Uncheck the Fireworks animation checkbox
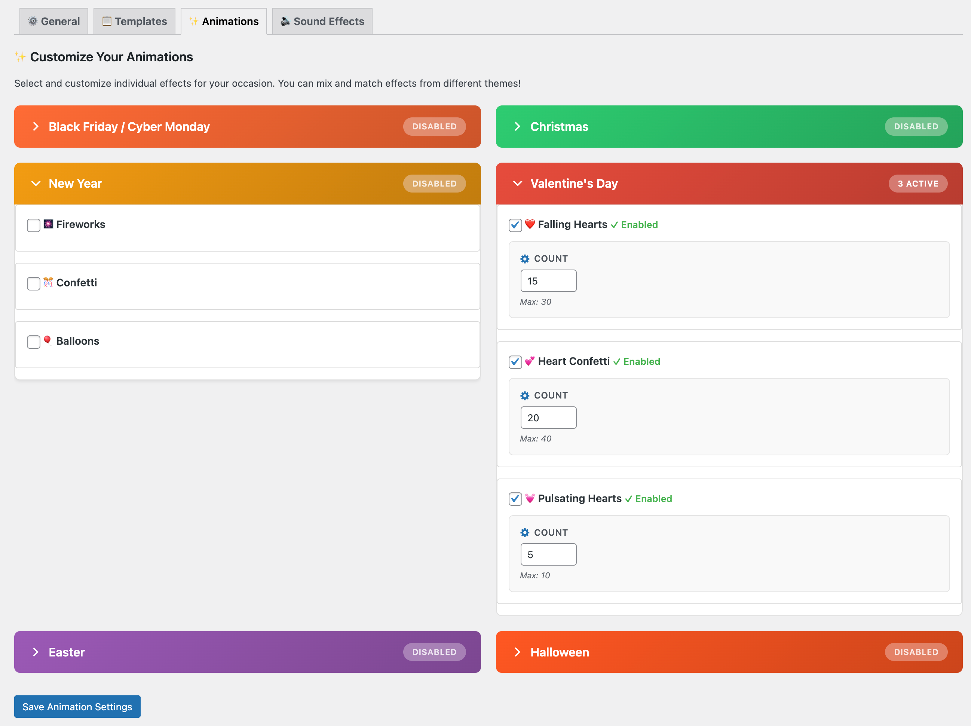Screen dimensions: 971x726 point(33,225)
